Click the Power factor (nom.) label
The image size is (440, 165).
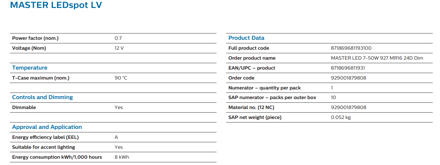(x=35, y=38)
